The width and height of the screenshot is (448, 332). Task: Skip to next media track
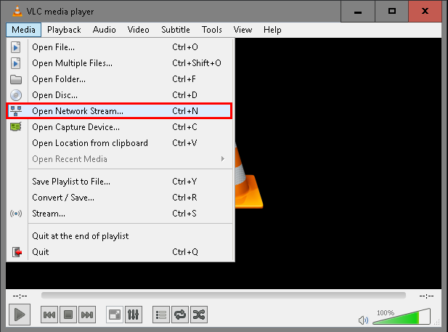[87, 315]
